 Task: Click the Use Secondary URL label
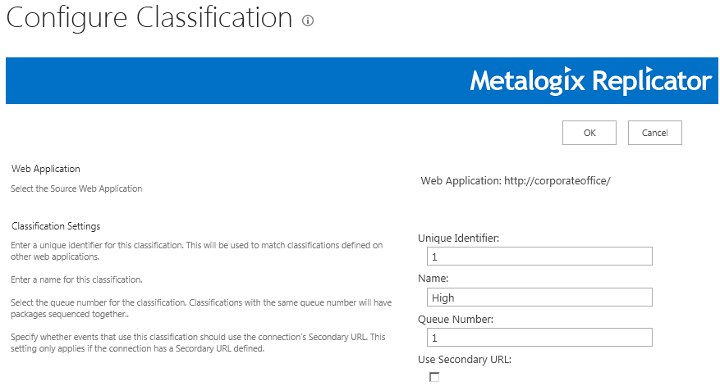[465, 359]
